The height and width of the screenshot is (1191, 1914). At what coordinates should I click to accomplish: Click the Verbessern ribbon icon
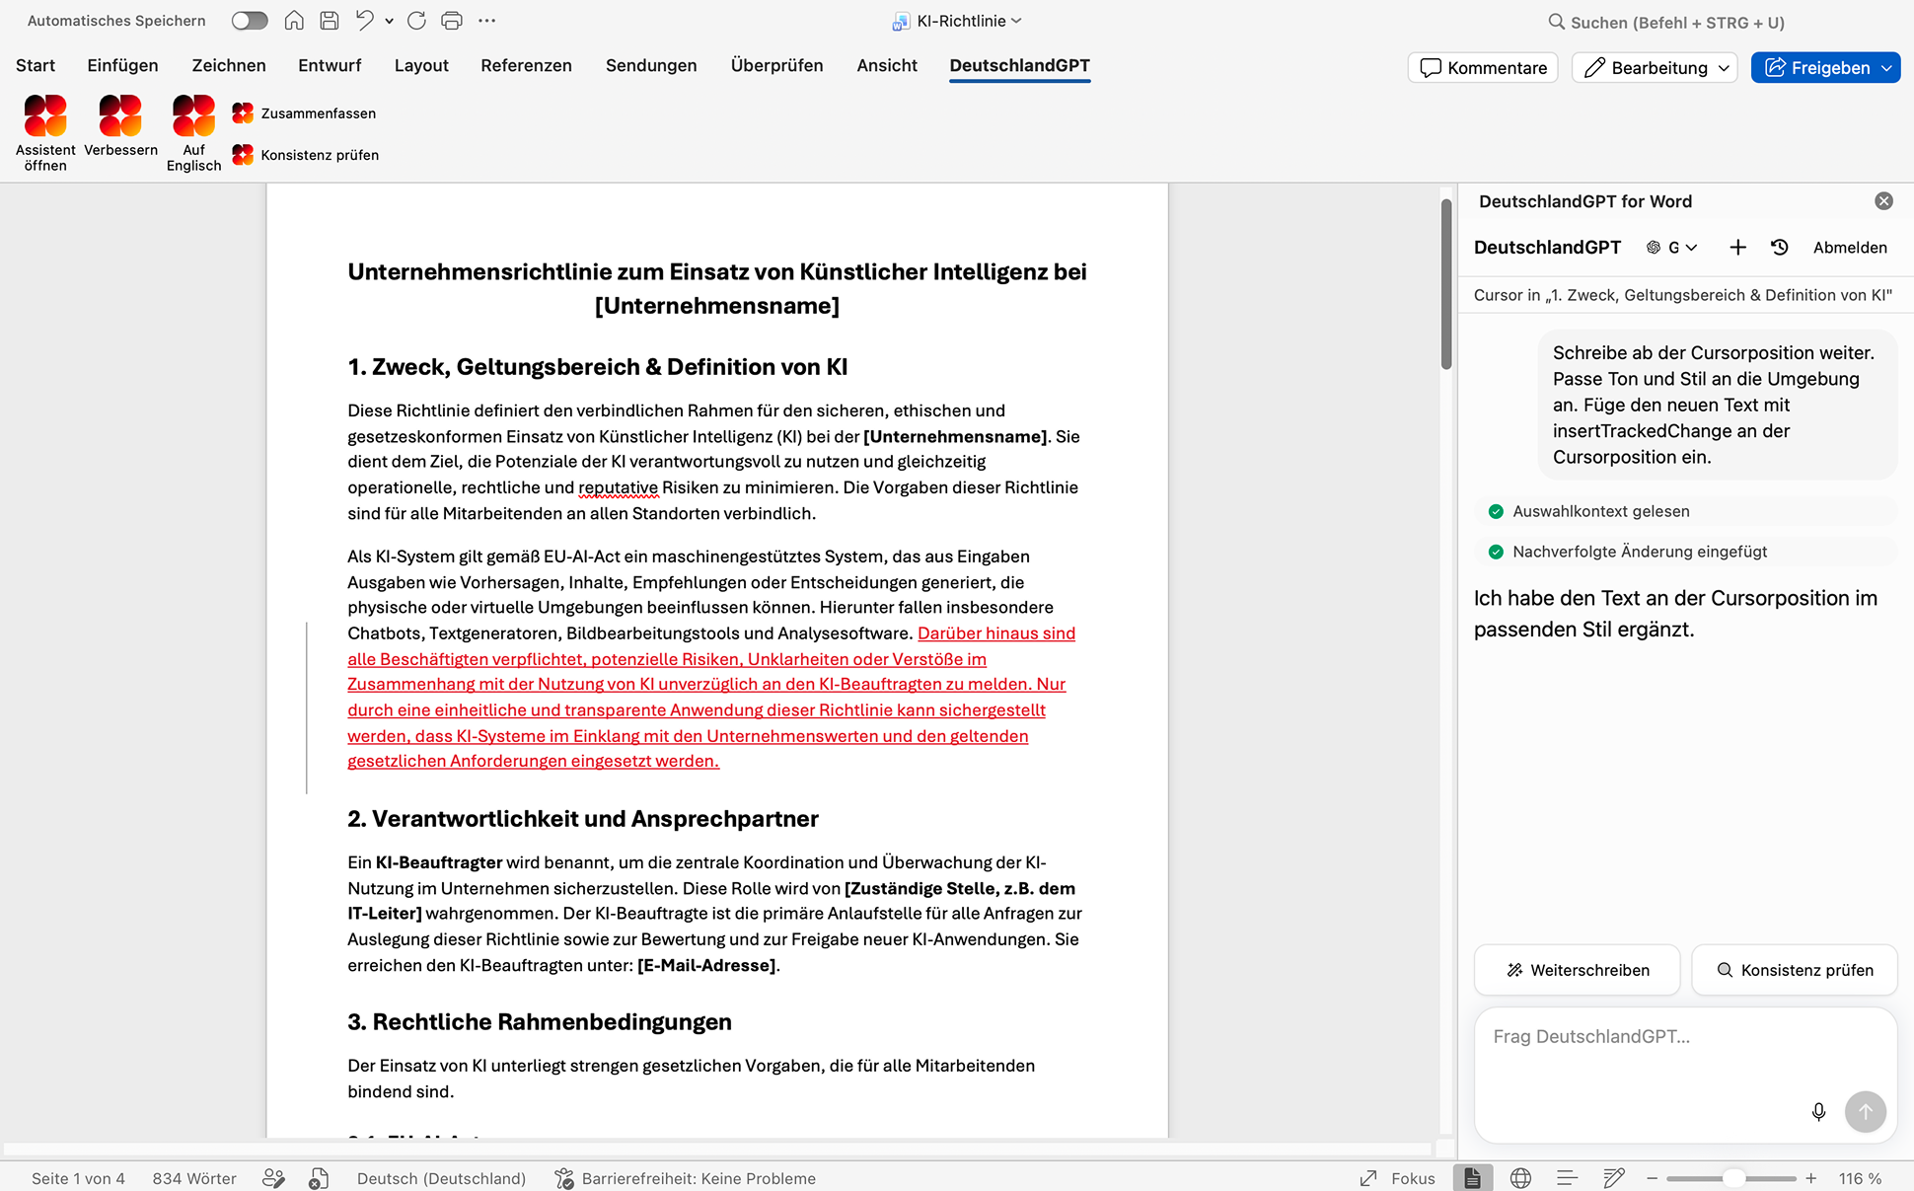[120, 125]
